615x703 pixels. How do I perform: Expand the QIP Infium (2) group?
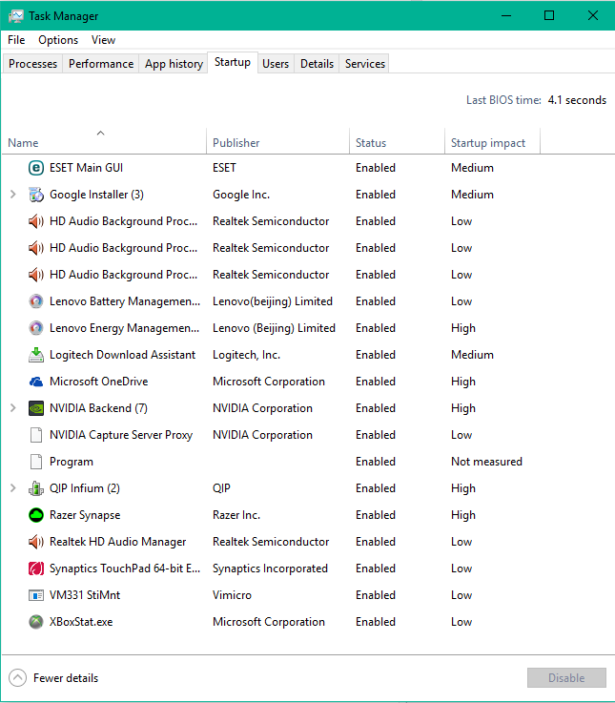pos(13,488)
